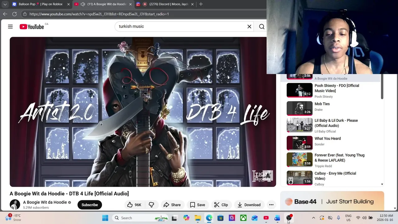
Task: Open A Boogie Wit da Hoodie channel avatar
Action: click(15, 204)
